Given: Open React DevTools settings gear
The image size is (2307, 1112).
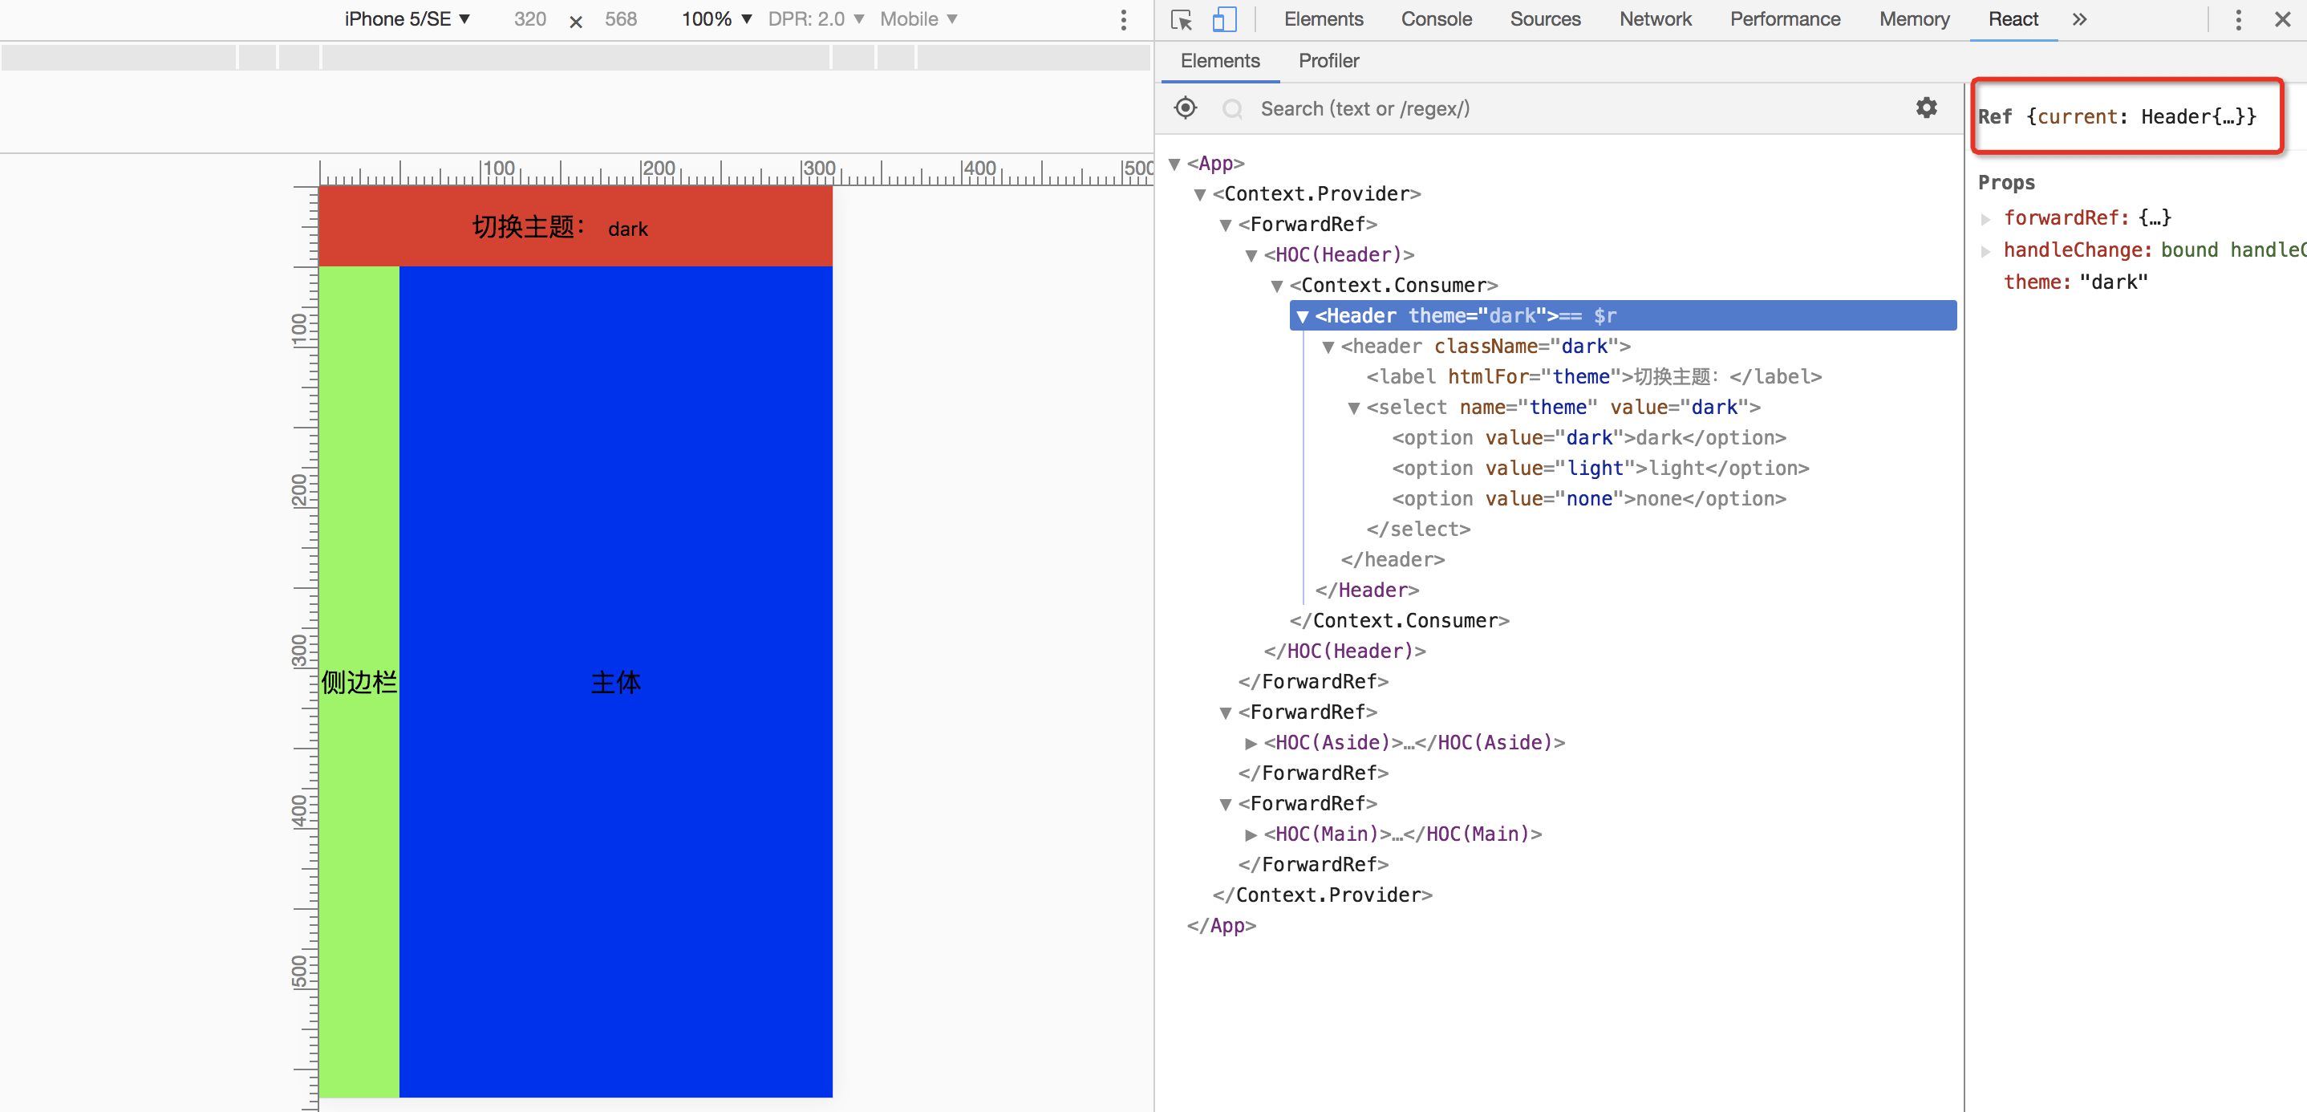Looking at the screenshot, I should (x=1925, y=108).
